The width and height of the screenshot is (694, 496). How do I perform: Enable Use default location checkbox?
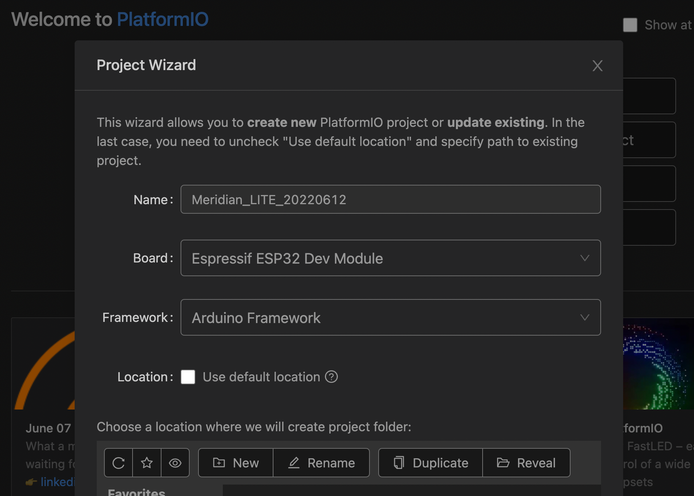coord(188,377)
